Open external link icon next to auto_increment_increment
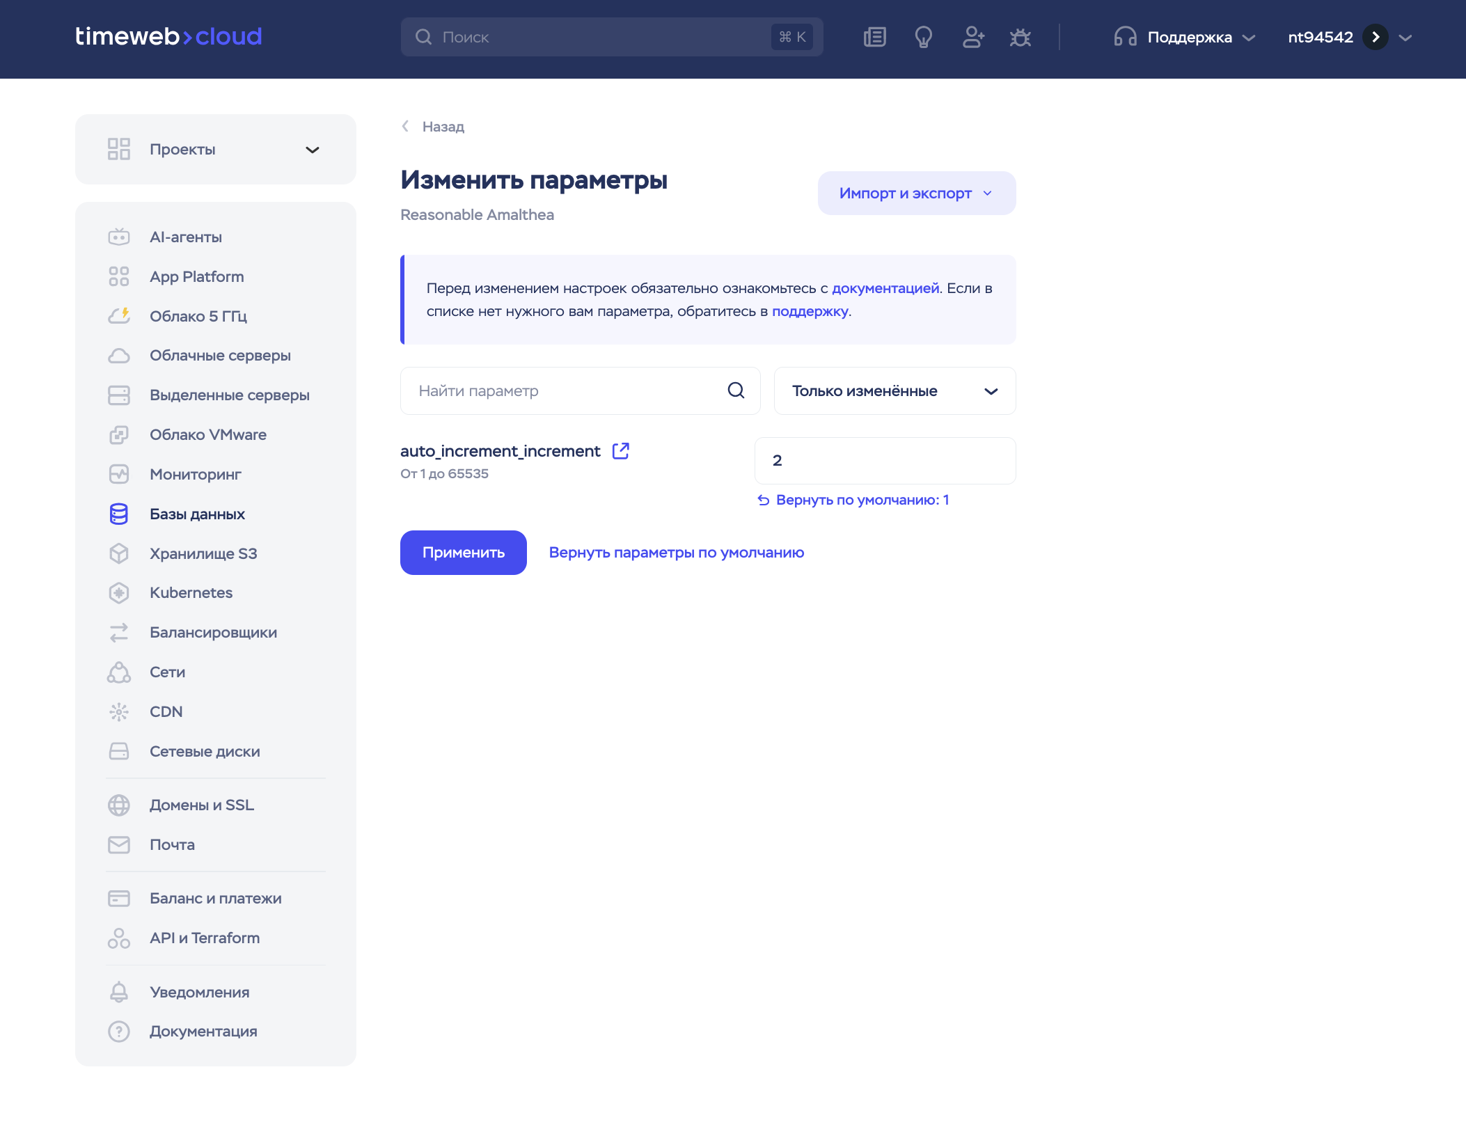Screen dimensions: 1466x1136 [621, 451]
